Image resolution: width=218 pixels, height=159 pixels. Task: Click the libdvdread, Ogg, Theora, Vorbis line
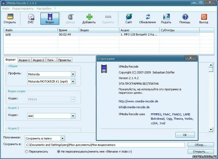click(172, 119)
